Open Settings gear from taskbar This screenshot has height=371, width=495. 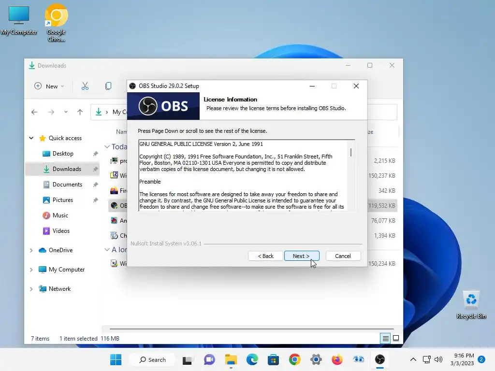pos(316,359)
